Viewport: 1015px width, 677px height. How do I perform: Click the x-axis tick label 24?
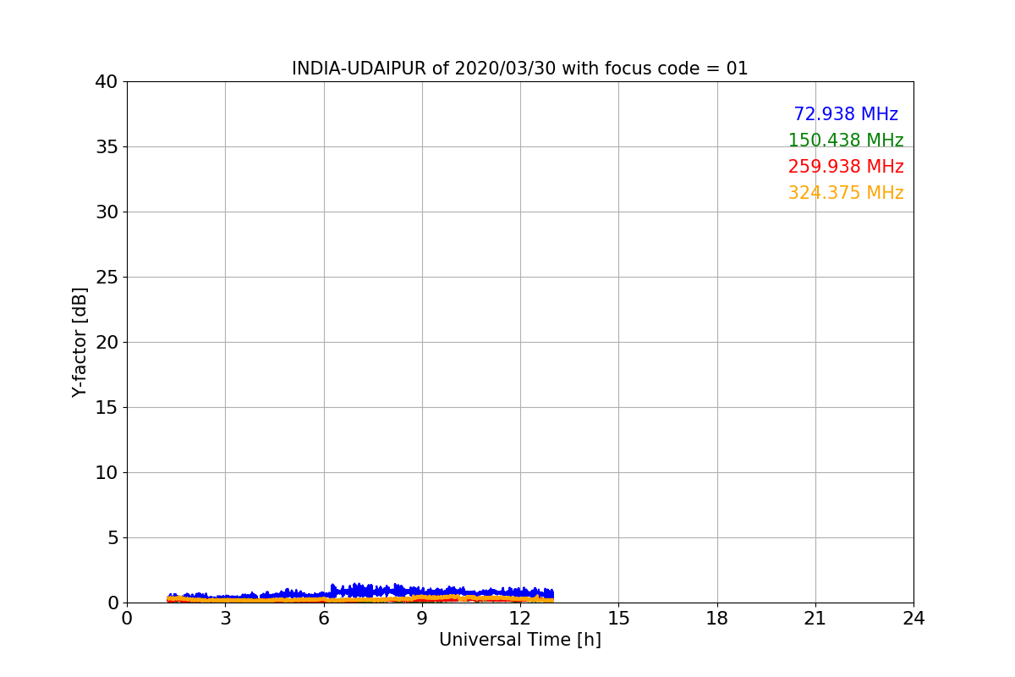coord(913,619)
